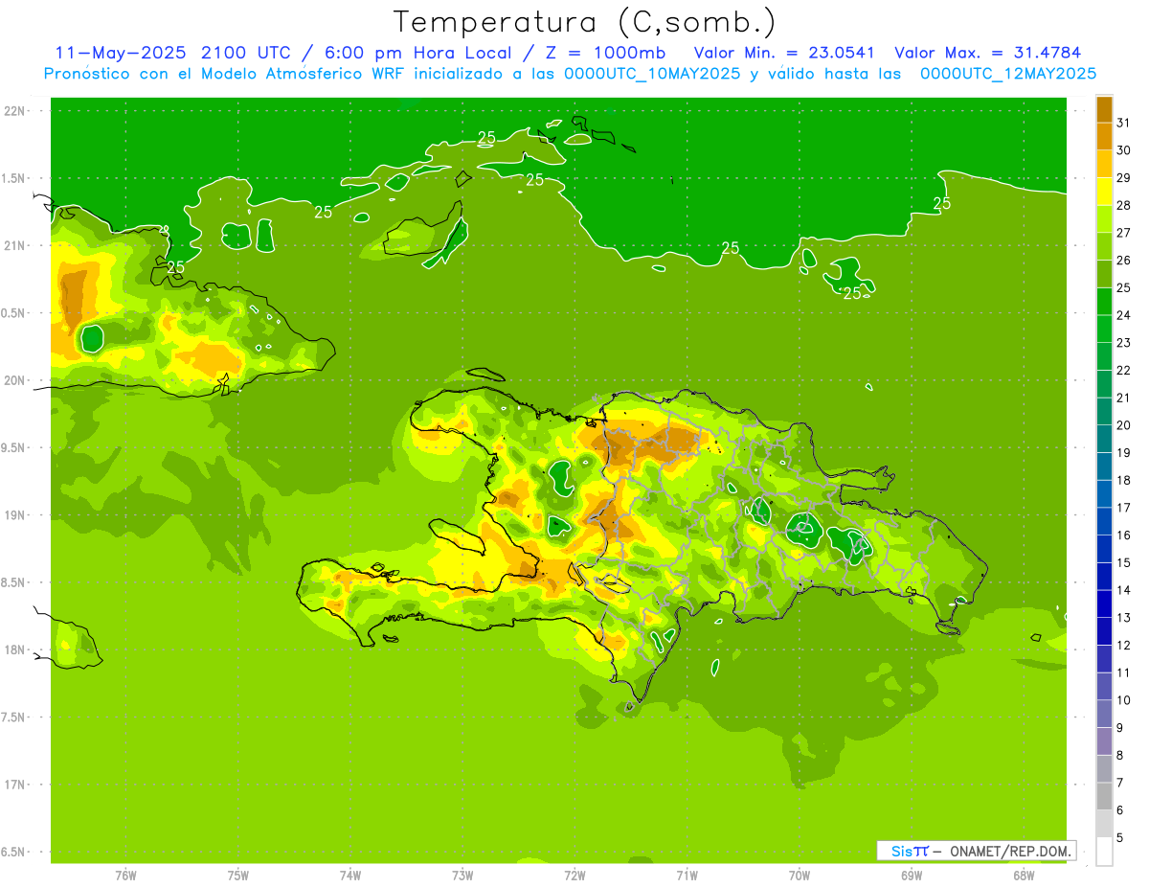The width and height of the screenshot is (1149, 888).
Task: Click "Valor Max. = 31.4784"
Action: (988, 53)
